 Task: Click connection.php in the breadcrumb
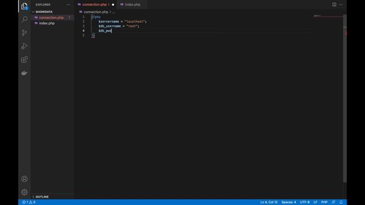point(96,12)
